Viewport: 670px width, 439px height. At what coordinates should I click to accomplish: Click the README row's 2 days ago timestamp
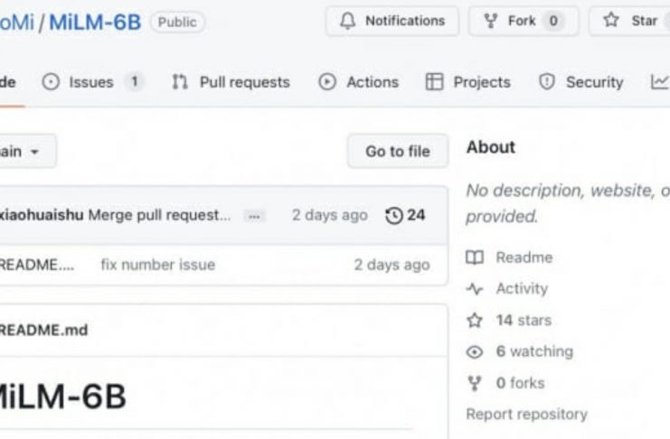tap(392, 265)
